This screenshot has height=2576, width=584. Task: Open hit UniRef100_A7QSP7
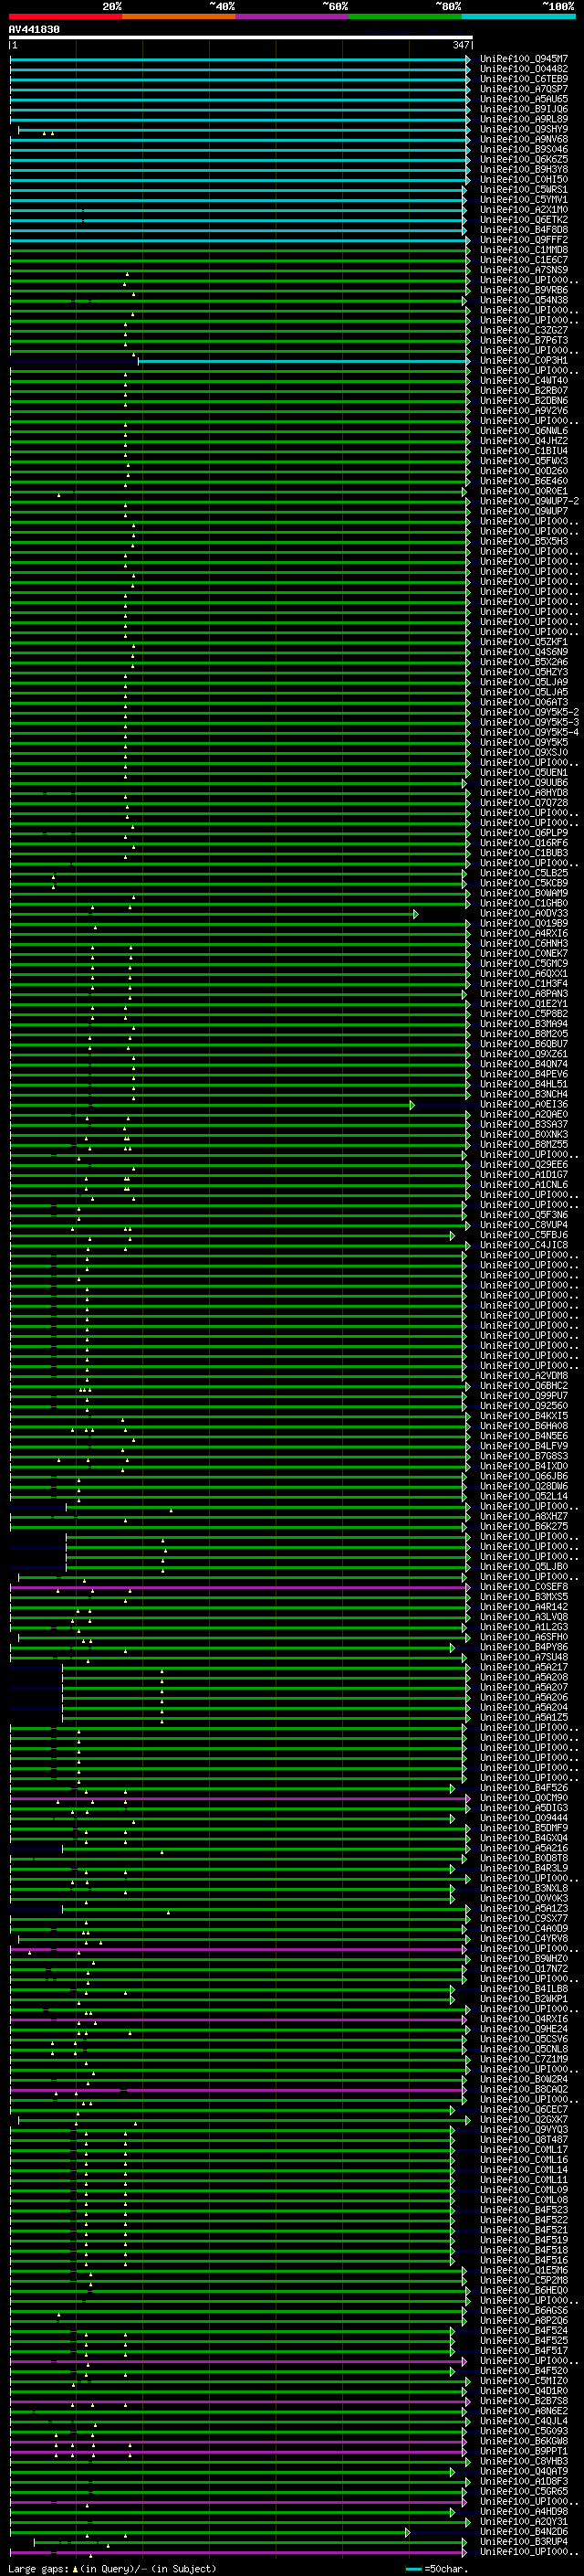point(524,89)
